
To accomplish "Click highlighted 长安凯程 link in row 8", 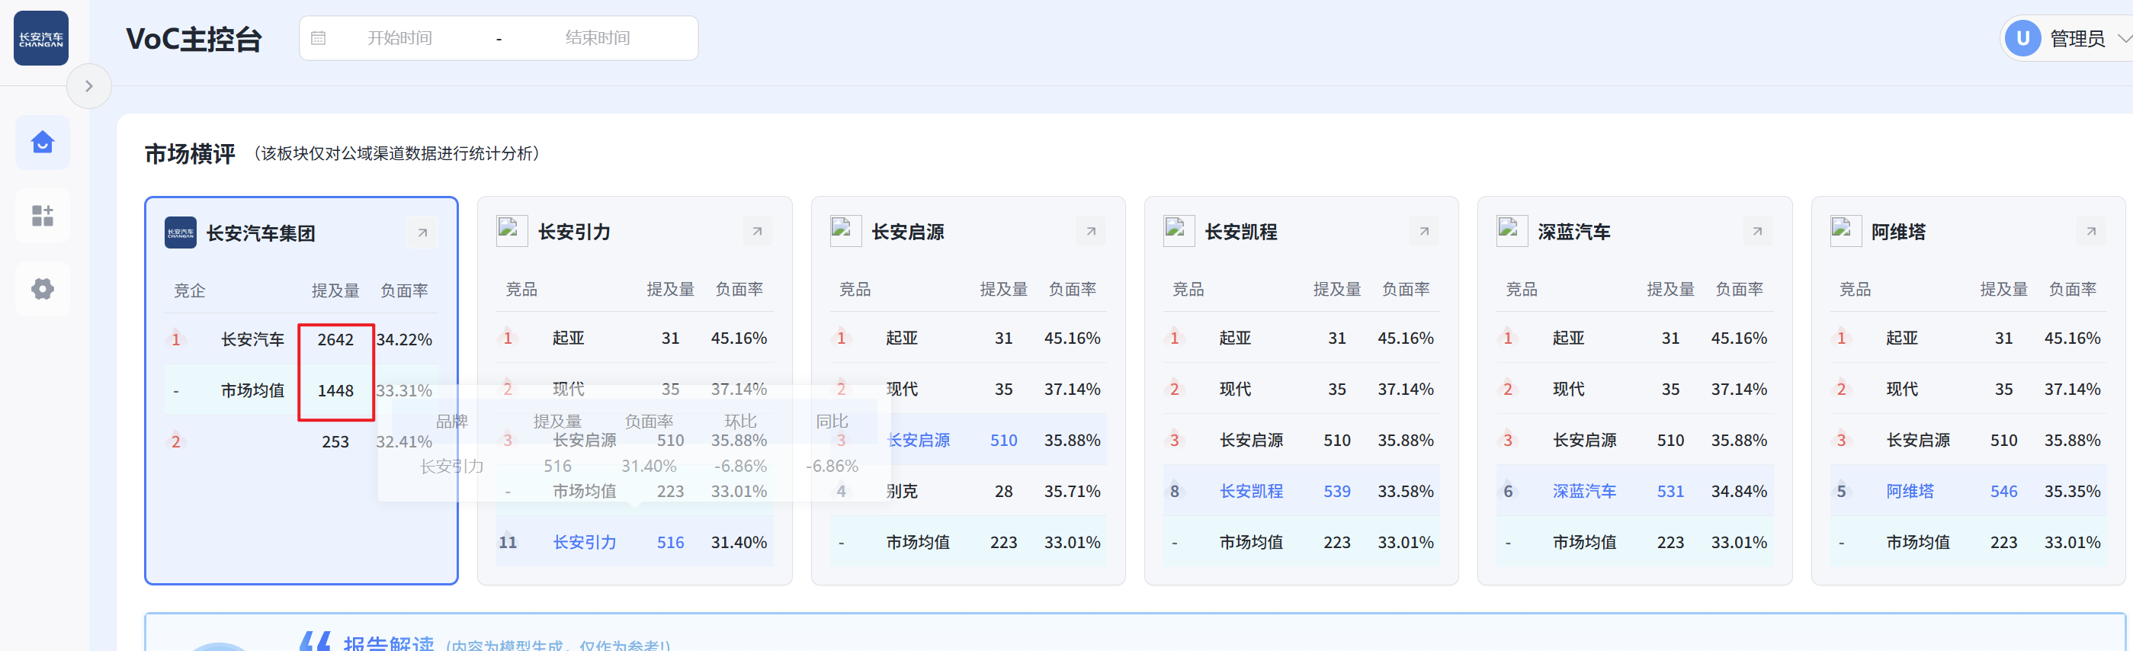I will coord(1251,491).
